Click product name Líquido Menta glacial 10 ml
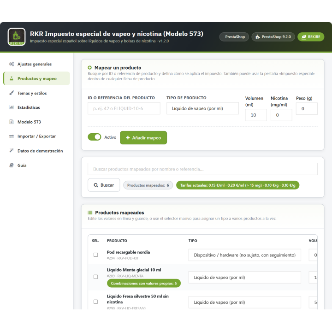The height and width of the screenshot is (332, 332). [134, 270]
